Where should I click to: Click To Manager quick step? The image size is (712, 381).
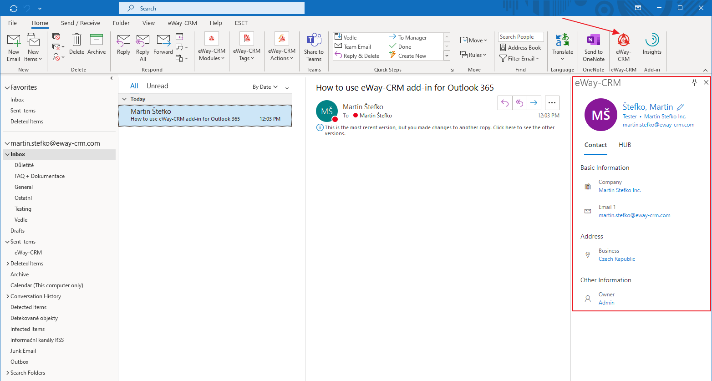tap(408, 37)
